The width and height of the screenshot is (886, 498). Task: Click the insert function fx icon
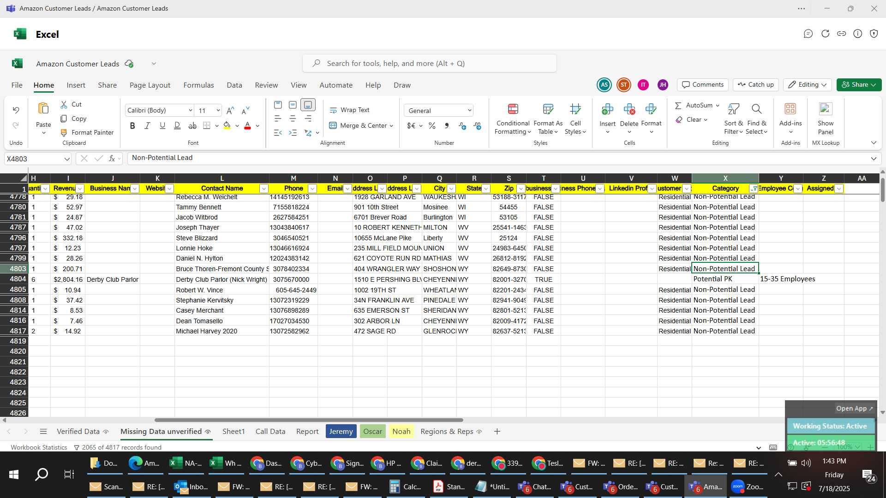point(112,159)
